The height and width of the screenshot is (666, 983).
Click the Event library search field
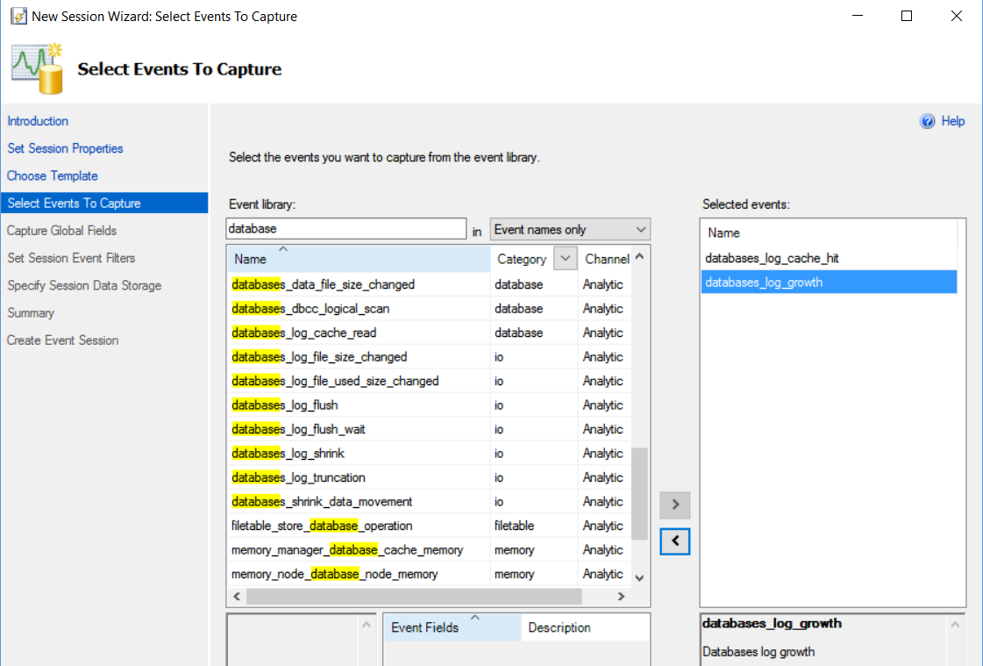pos(345,229)
